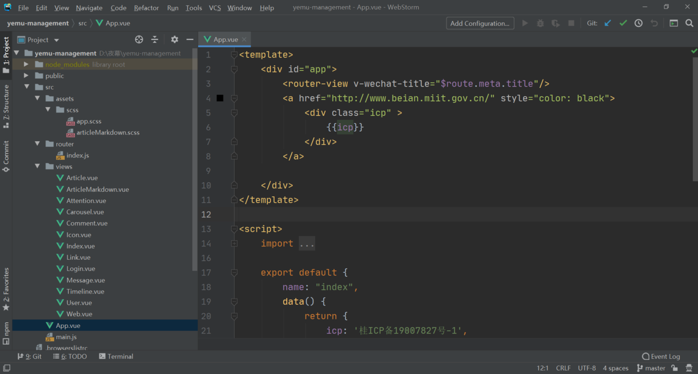
Task: Open the Refactor menu
Action: coord(146,8)
